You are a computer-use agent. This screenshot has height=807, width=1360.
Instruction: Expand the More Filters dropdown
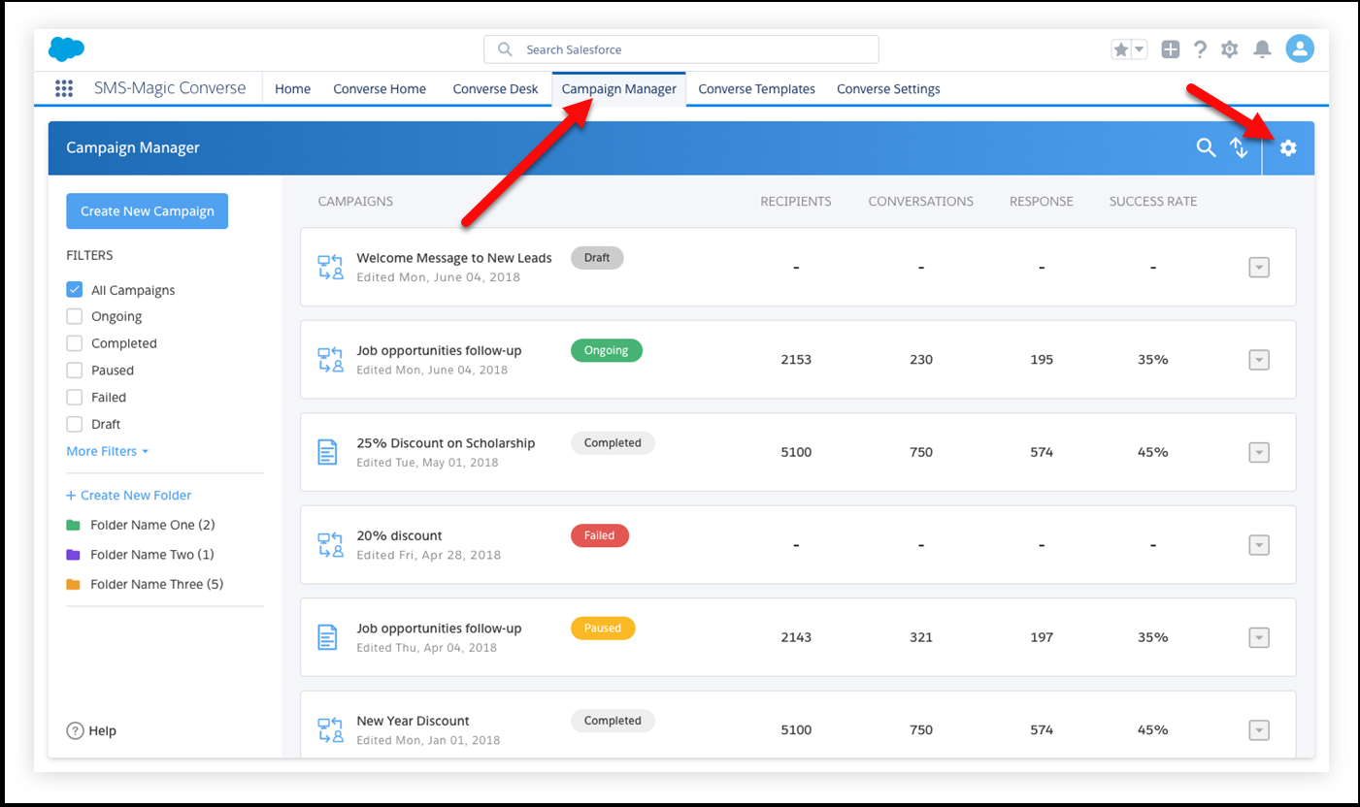click(108, 451)
